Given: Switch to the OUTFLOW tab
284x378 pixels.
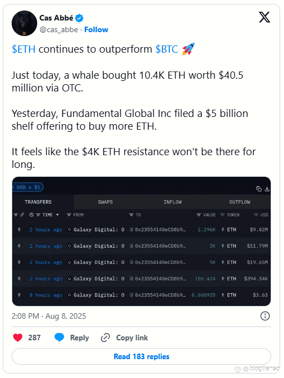Looking at the screenshot, I should [240, 202].
